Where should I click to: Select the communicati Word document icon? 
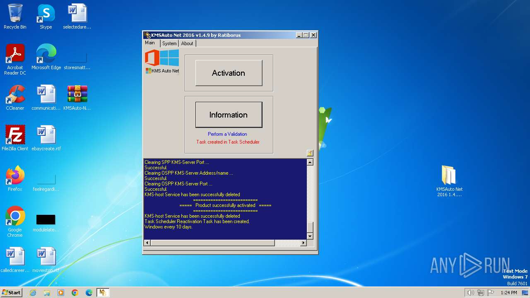click(46, 98)
